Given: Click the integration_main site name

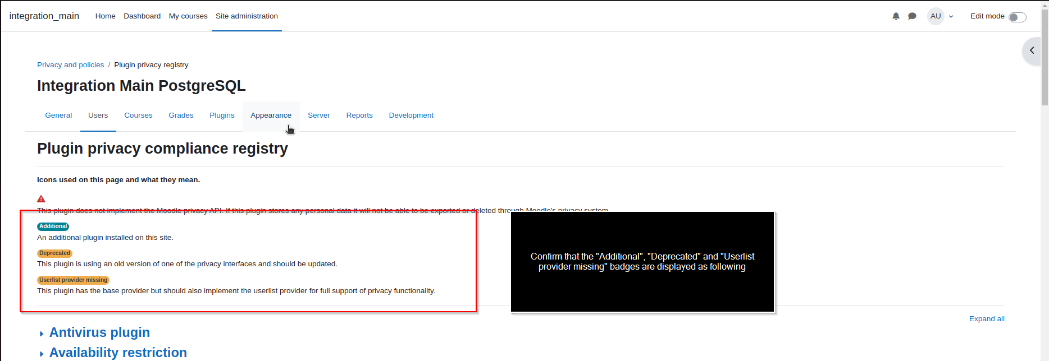Looking at the screenshot, I should coord(44,16).
